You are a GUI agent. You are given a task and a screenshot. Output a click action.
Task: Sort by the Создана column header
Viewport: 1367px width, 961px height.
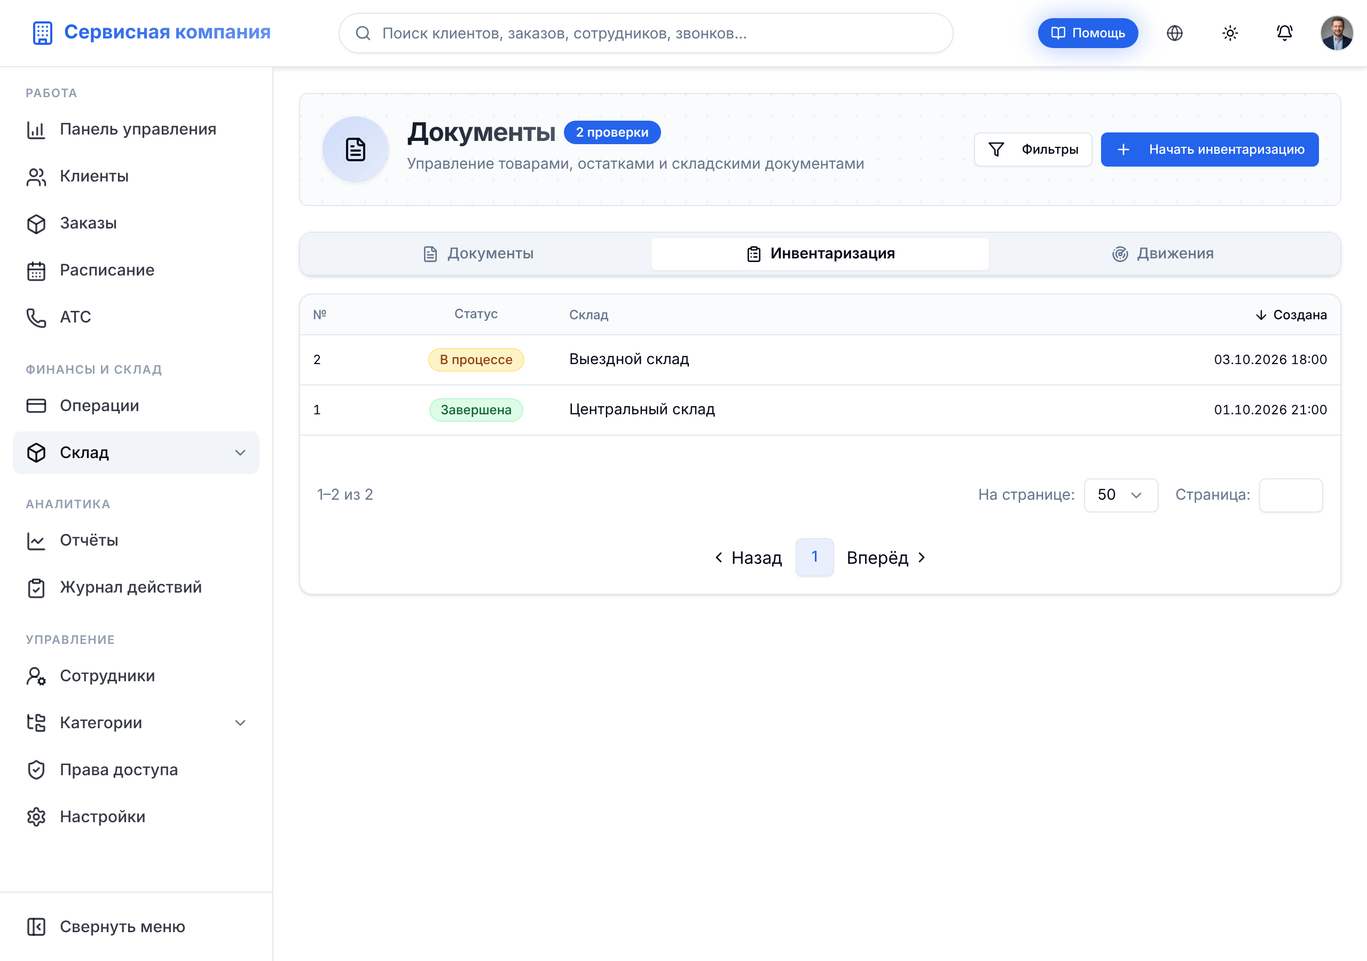(x=1290, y=315)
